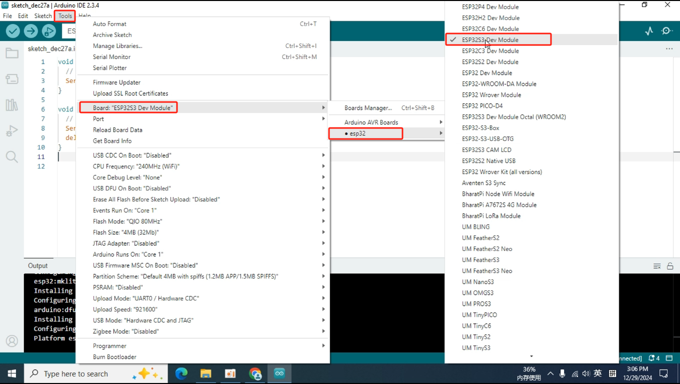Start debugging with the debug play icon
The height and width of the screenshot is (384, 680).
click(x=48, y=31)
